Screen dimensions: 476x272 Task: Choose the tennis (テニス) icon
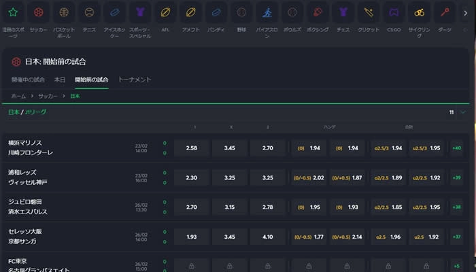click(x=89, y=14)
